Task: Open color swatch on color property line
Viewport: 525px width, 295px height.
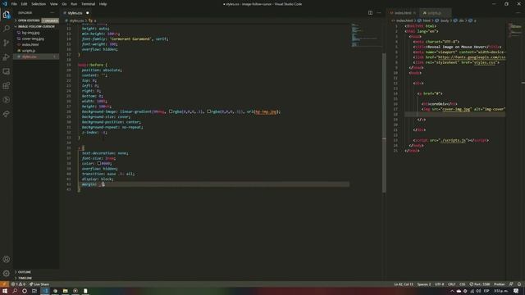Action: click(x=99, y=163)
